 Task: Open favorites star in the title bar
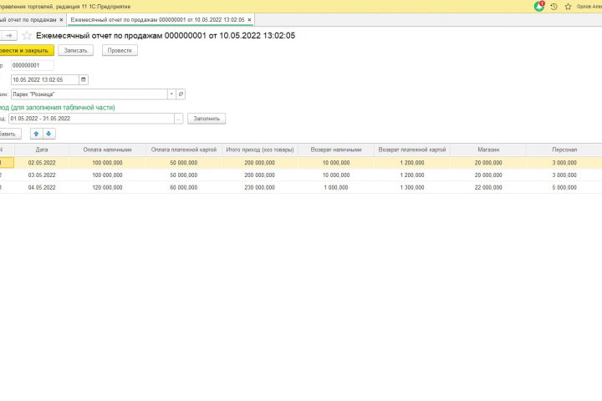click(569, 7)
